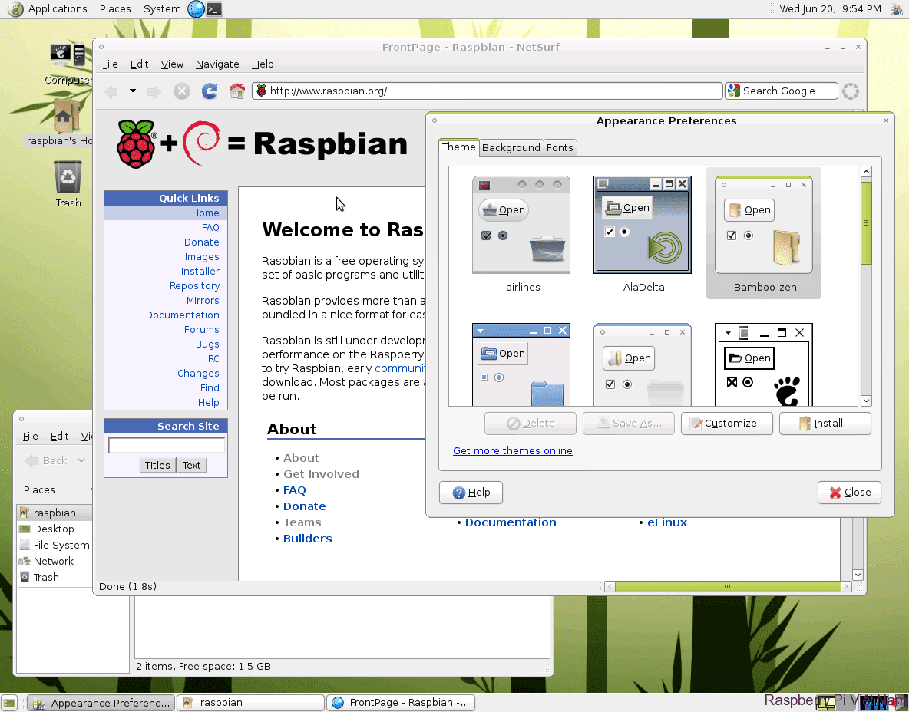Image resolution: width=909 pixels, height=712 pixels.
Task: Click the Search Site text field
Action: pos(167,446)
